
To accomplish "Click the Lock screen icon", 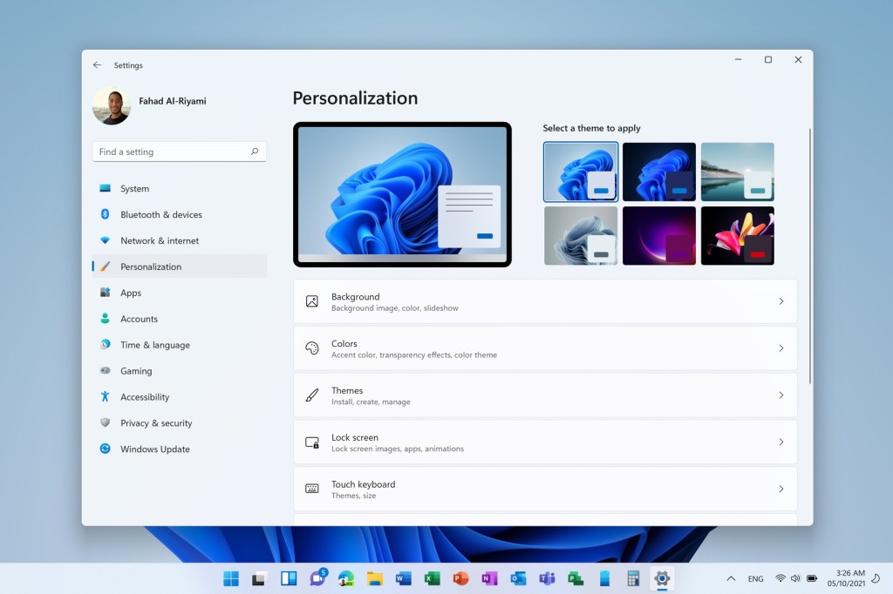I will 311,442.
